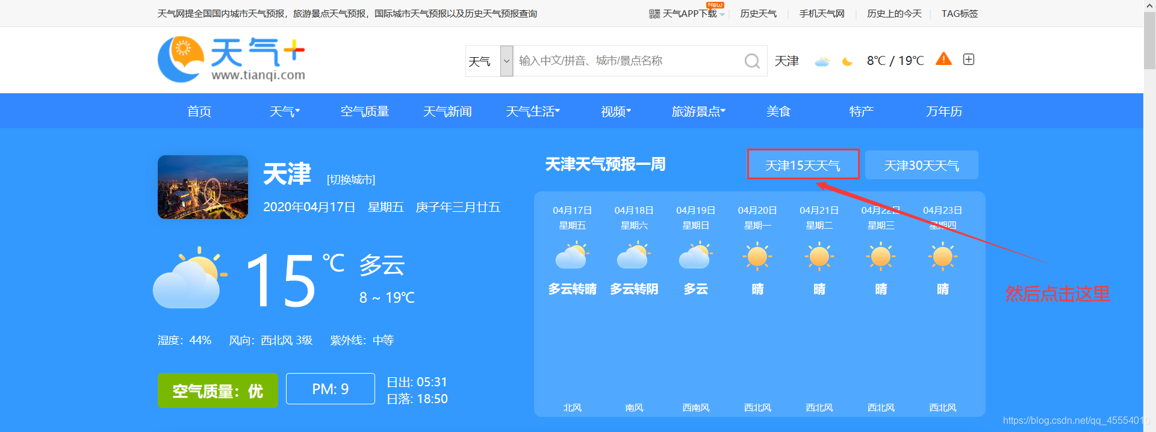This screenshot has width=1156, height=432.
Task: Open the tianqi.com logo homepage
Action: click(231, 59)
